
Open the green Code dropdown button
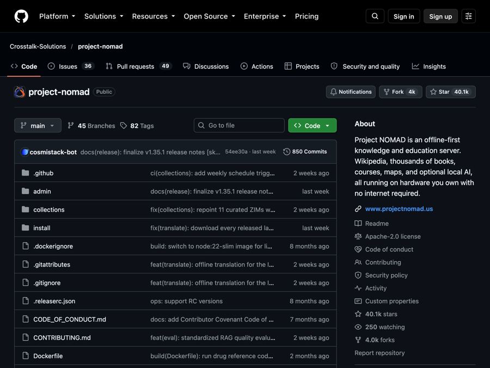[x=312, y=125]
